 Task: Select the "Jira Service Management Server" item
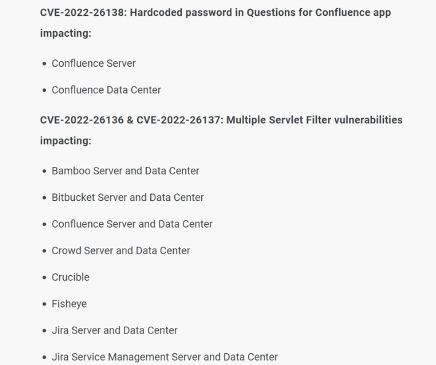[165, 357]
